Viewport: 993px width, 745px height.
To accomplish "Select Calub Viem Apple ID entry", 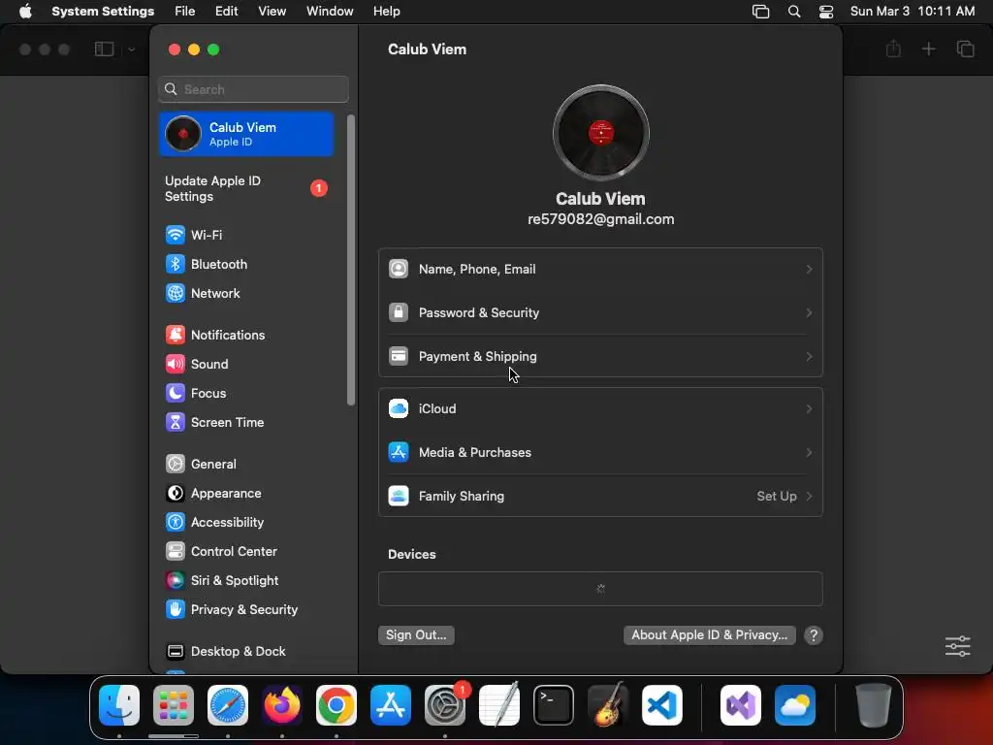I will 246,134.
